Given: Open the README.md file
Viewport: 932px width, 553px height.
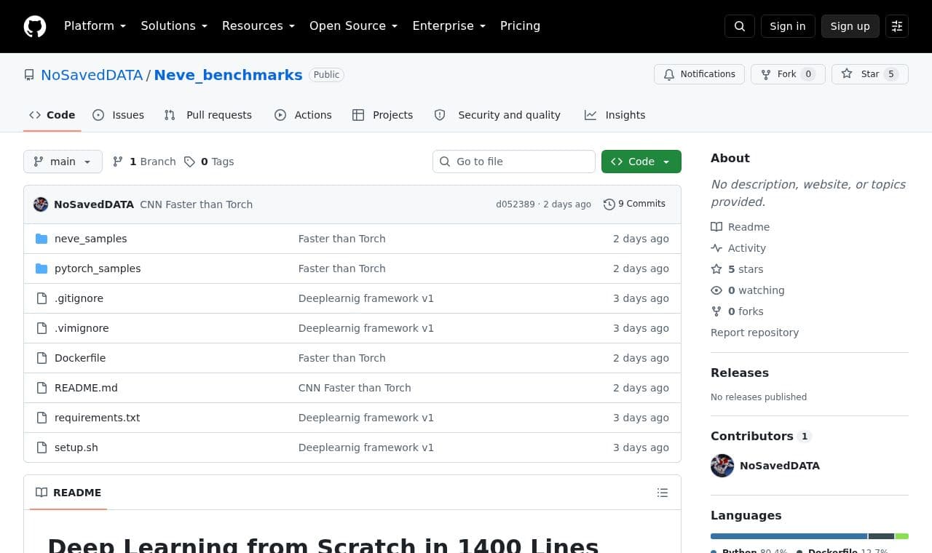Looking at the screenshot, I should coord(86,388).
